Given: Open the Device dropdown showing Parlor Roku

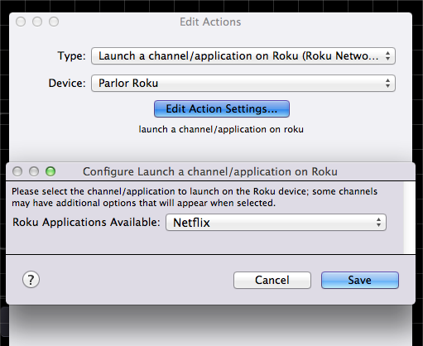Looking at the screenshot, I should 243,83.
